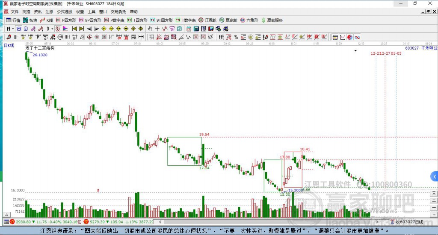Open the 文件 menu
Image resolution: width=438 pixels, height=235 pixels.
[x=15, y=12]
